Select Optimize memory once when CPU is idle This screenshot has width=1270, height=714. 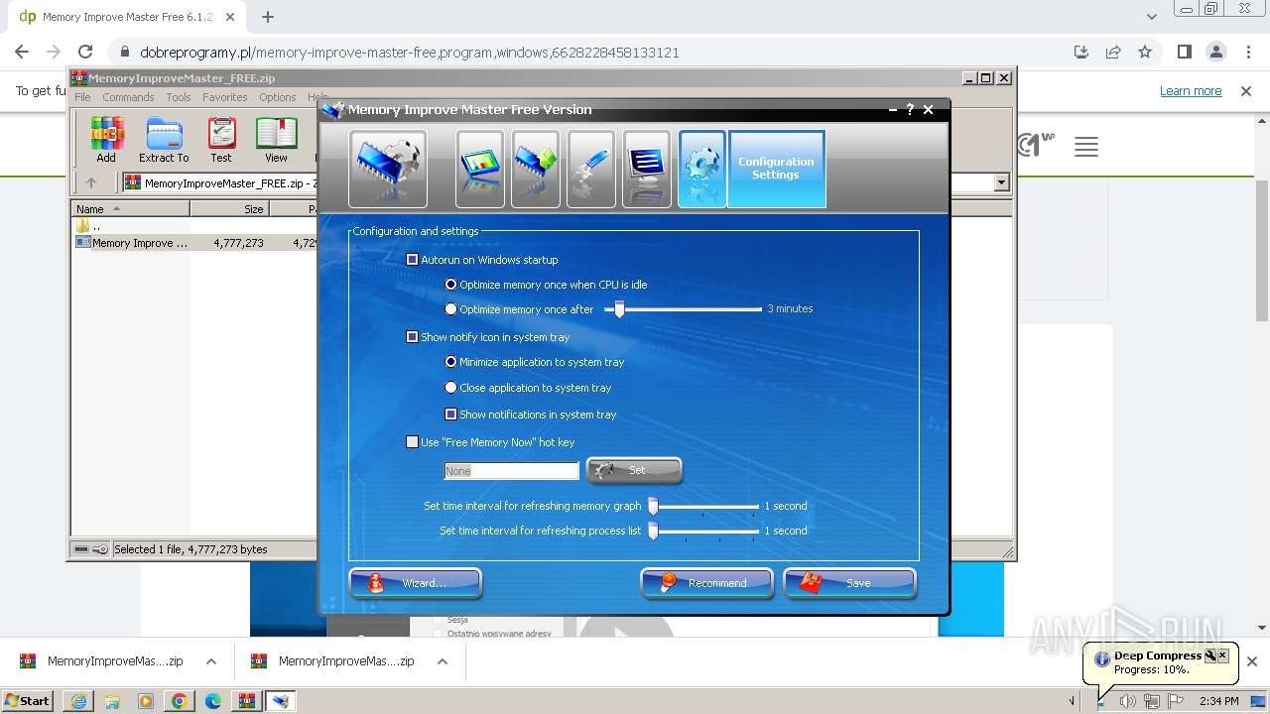tap(451, 285)
